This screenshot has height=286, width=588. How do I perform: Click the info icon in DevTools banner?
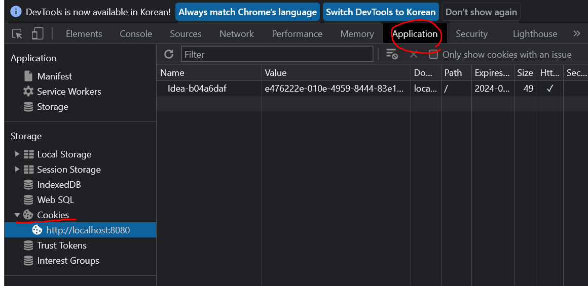[x=16, y=12]
